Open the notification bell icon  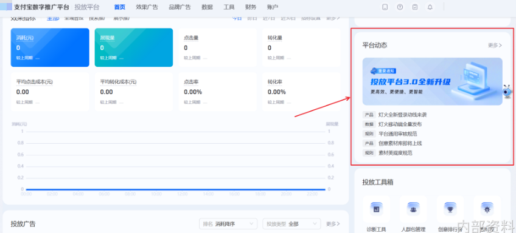pyautogui.click(x=430, y=7)
